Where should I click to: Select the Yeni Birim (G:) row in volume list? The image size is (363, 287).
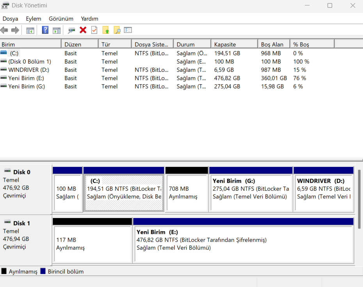[x=167, y=87]
